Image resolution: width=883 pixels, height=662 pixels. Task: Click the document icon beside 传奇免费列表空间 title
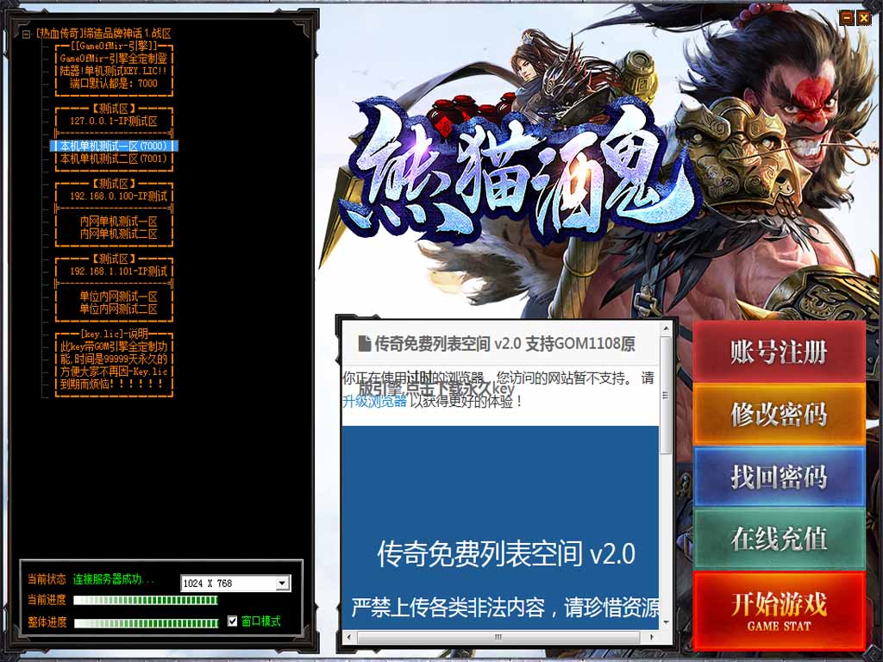[364, 344]
